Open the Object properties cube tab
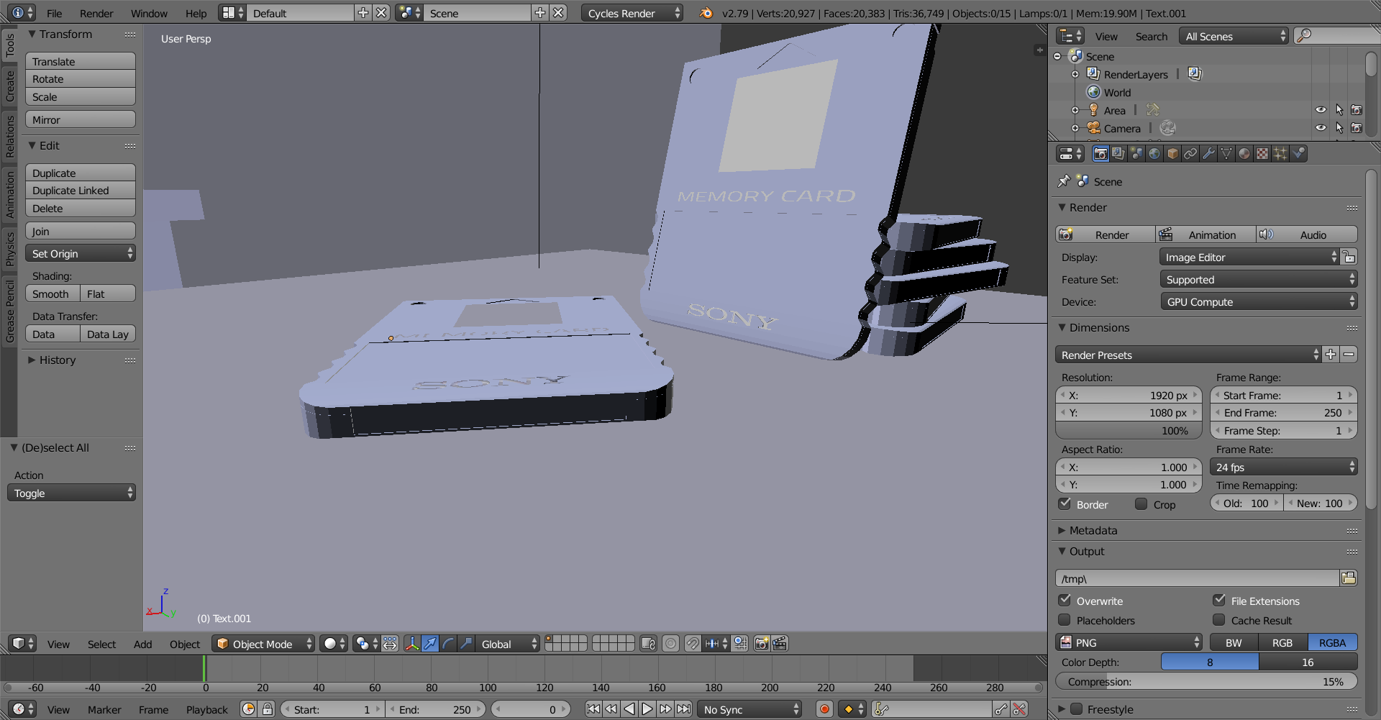Viewport: 1381px width, 720px height. (x=1172, y=153)
